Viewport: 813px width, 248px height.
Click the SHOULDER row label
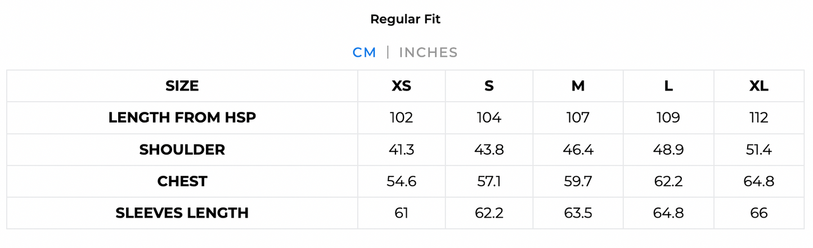[x=182, y=150]
